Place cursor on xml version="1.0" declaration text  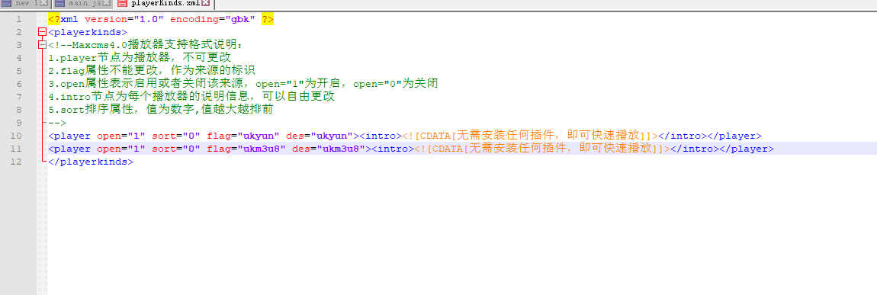point(112,20)
